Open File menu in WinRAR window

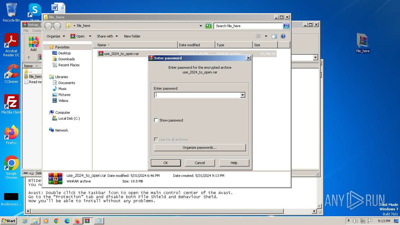(26, 31)
